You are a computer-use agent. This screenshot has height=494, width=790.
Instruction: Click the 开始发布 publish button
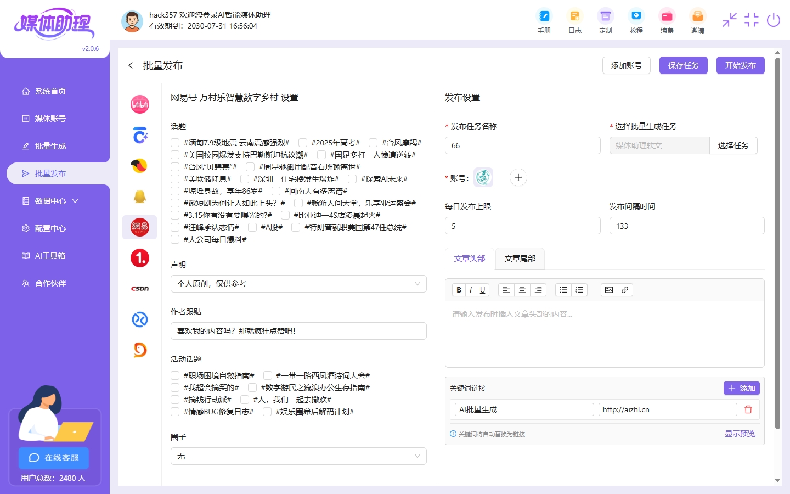coord(740,65)
